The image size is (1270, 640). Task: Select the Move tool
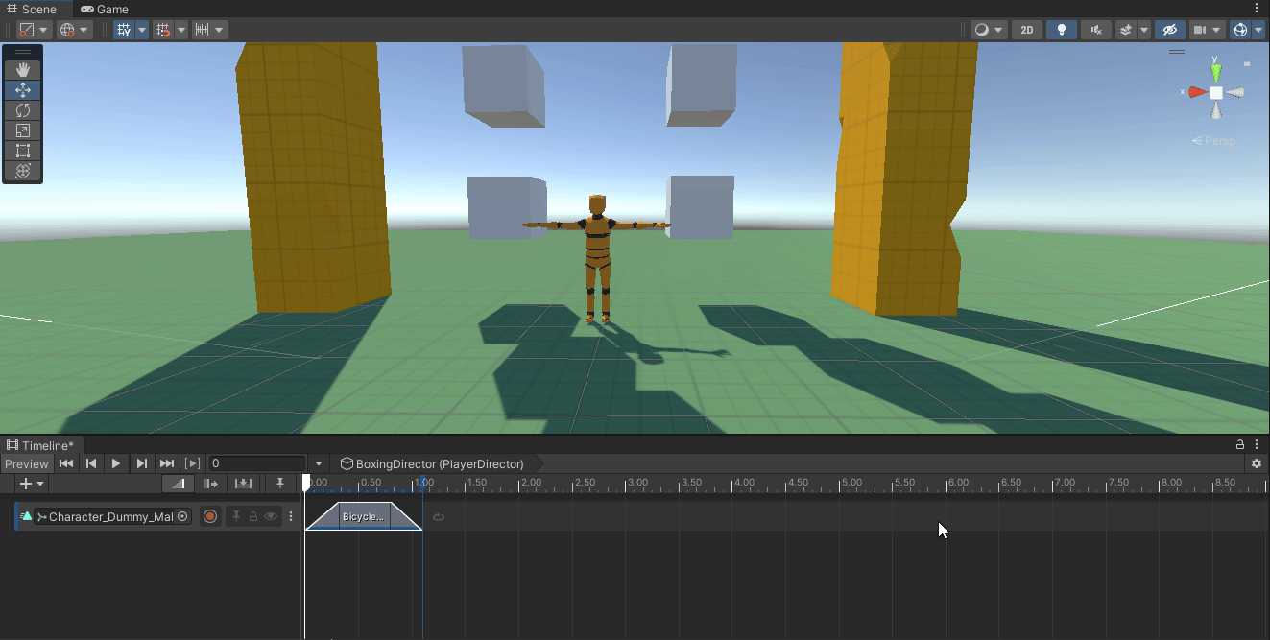pyautogui.click(x=22, y=89)
